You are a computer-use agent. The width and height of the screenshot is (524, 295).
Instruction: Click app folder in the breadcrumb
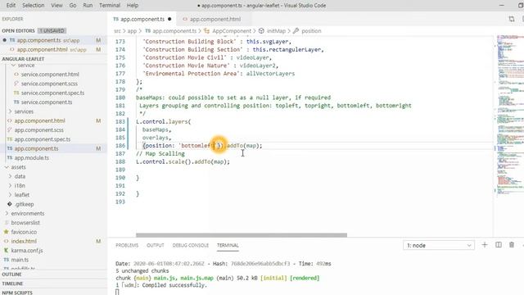click(x=132, y=31)
